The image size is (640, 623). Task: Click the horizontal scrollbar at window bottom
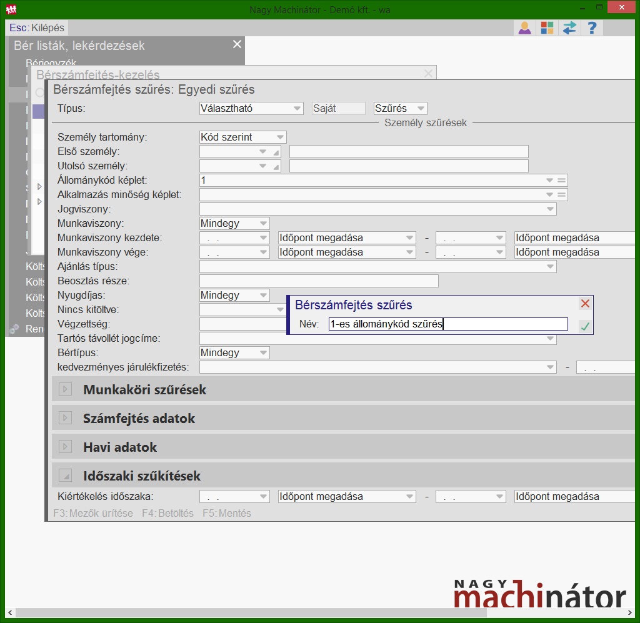pyautogui.click(x=312, y=613)
